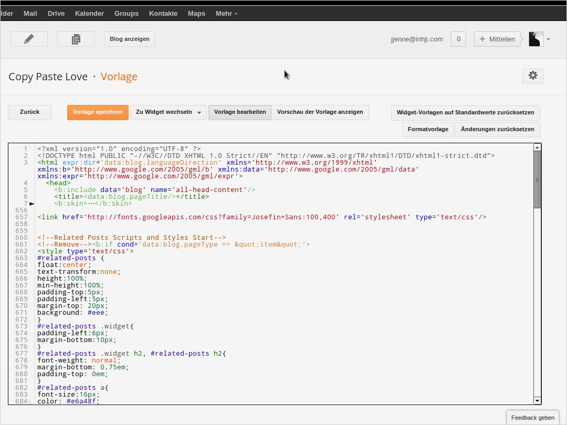Viewport: 567px width, 425px height.
Task: Open the blog options gear icon
Action: [533, 76]
